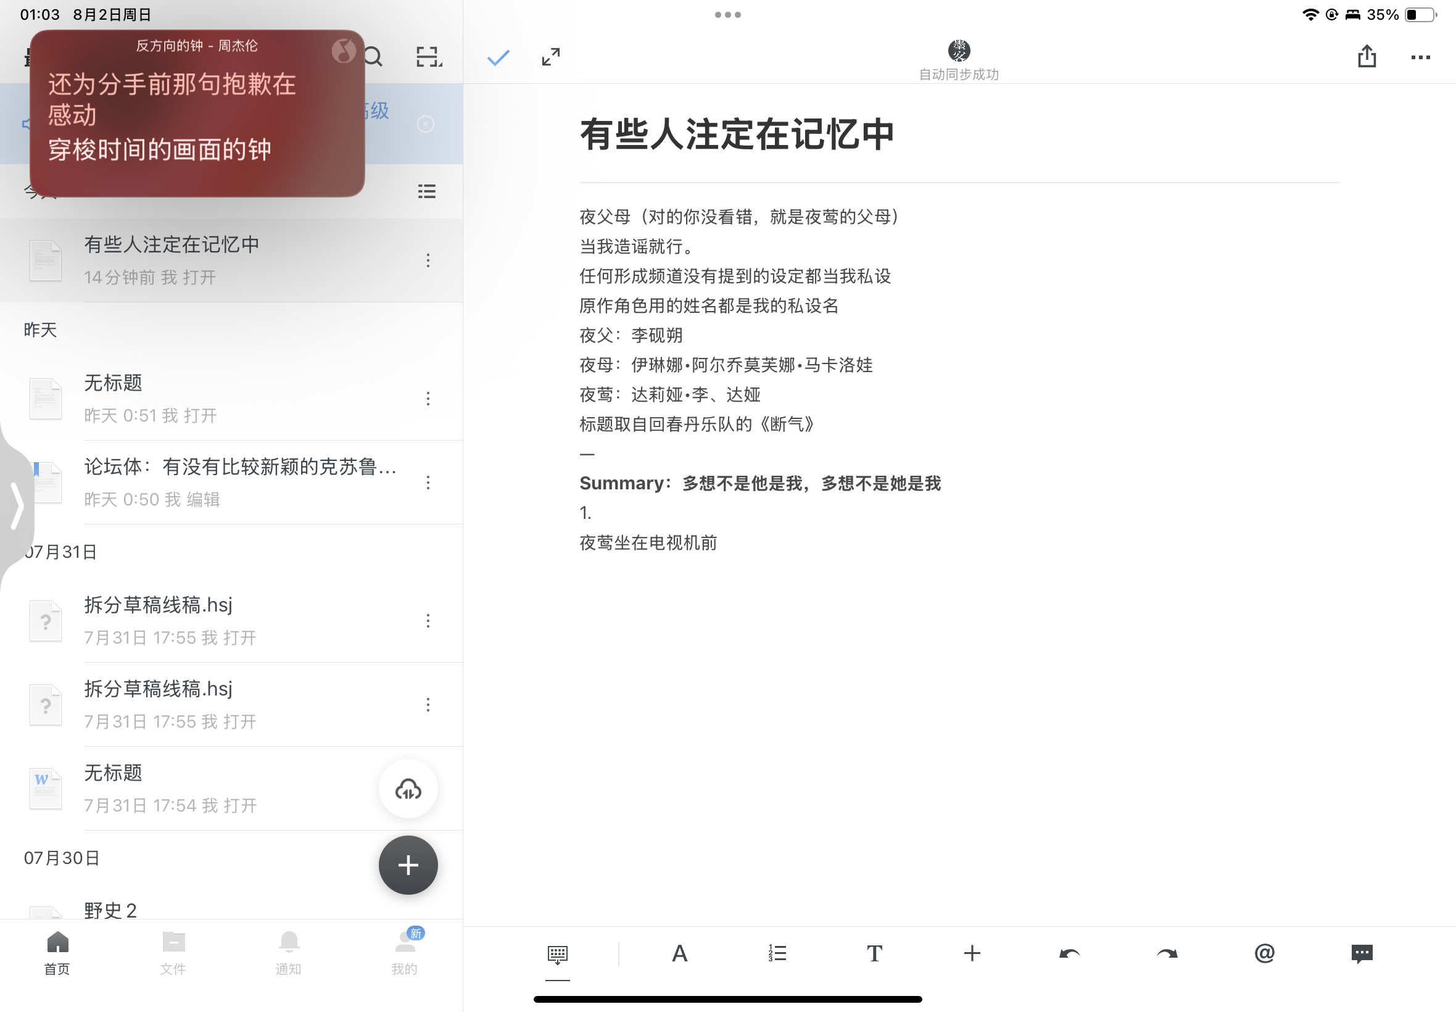Open the second 拆分草稿线稿.hsj file
This screenshot has width=1456, height=1012.
point(231,705)
